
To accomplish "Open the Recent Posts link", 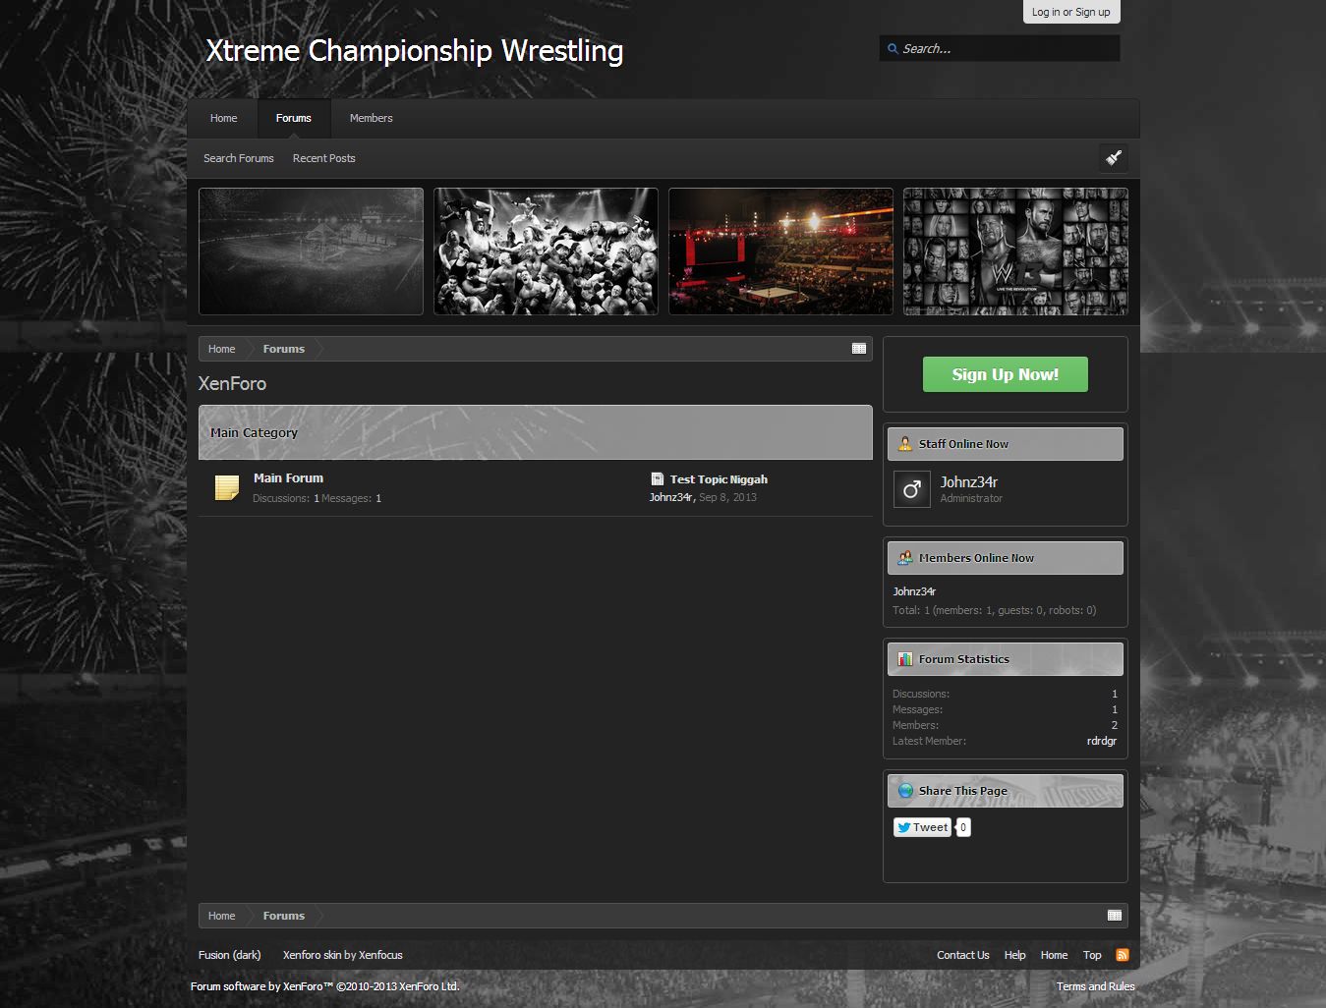I will (x=323, y=158).
